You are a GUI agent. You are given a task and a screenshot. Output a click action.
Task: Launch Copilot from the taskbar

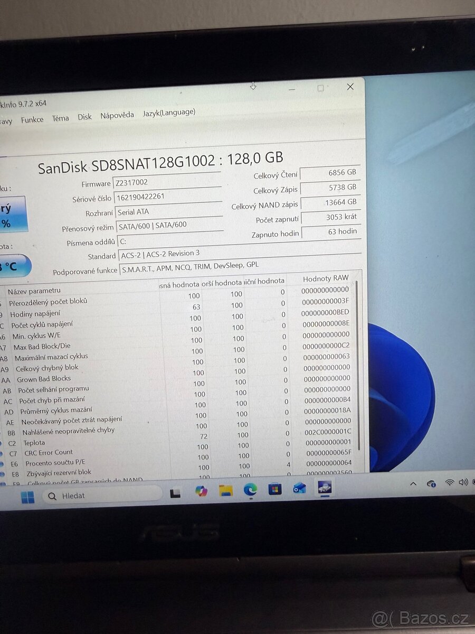point(201,491)
